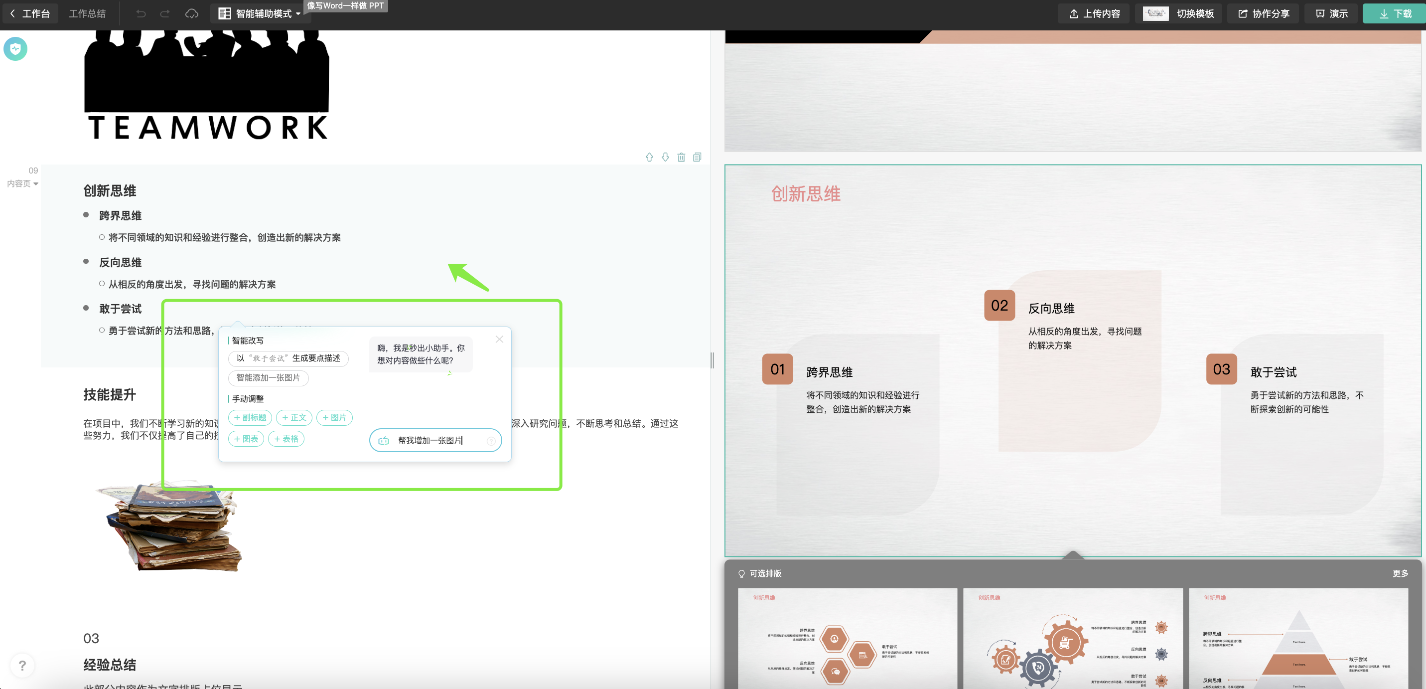Viewport: 1426px width, 689px height.
Task: Click the shield badge icon
Action: tap(15, 49)
